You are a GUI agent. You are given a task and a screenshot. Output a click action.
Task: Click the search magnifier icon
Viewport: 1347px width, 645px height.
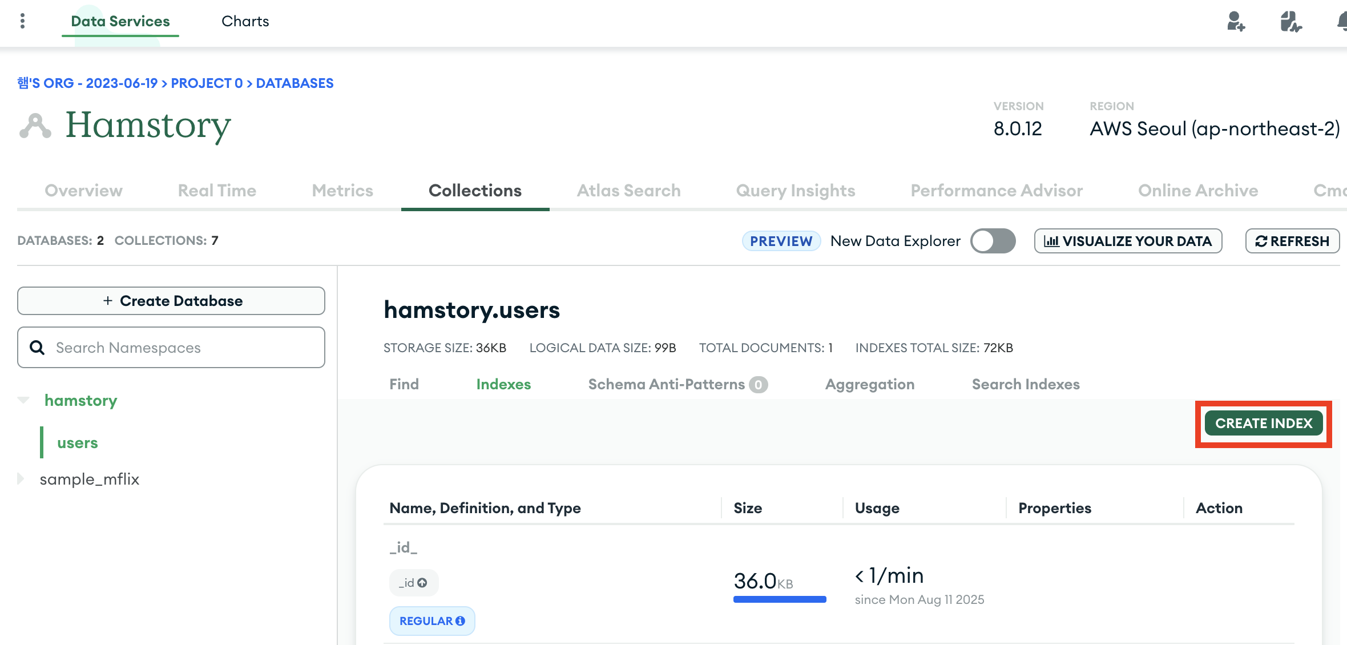click(37, 348)
